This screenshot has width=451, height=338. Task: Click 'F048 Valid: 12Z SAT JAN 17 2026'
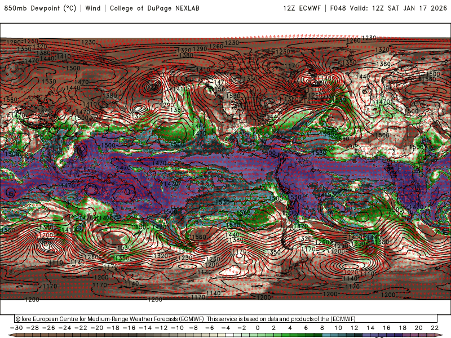(388, 8)
